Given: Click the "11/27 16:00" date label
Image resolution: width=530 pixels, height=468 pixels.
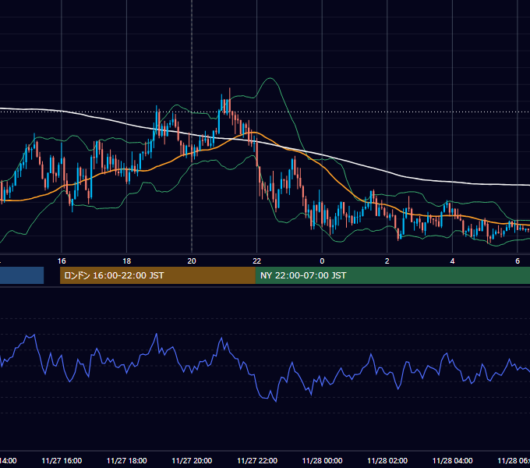Looking at the screenshot, I should click(62, 460).
